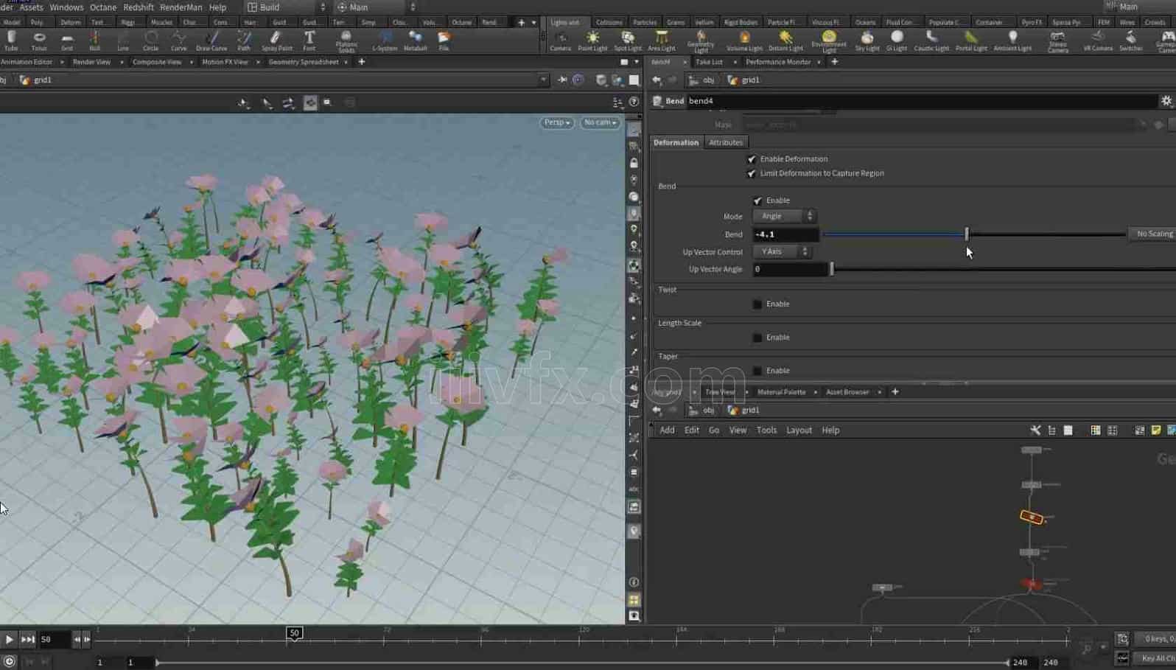Add a Portal Light from the shelf
The height and width of the screenshot is (670, 1176).
pos(971,41)
